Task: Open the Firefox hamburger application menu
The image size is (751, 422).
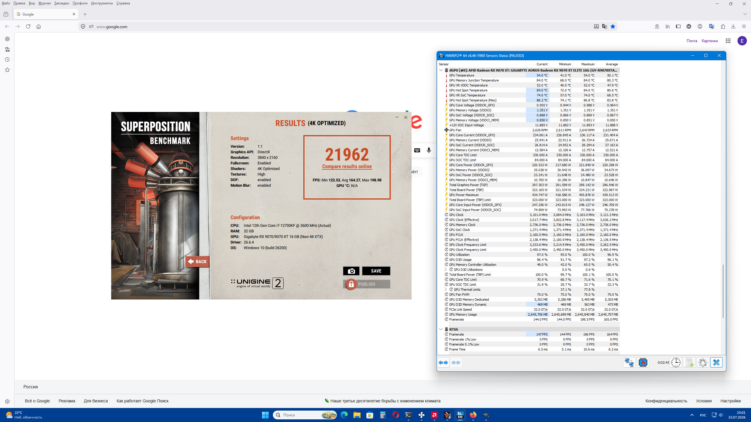Action: 744,26
